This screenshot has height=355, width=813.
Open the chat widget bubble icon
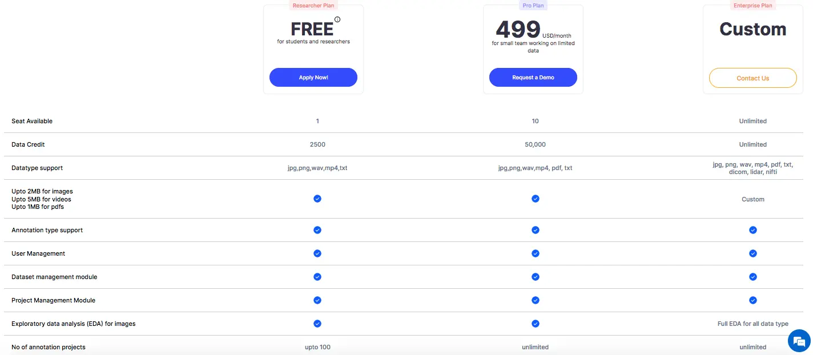click(x=799, y=341)
